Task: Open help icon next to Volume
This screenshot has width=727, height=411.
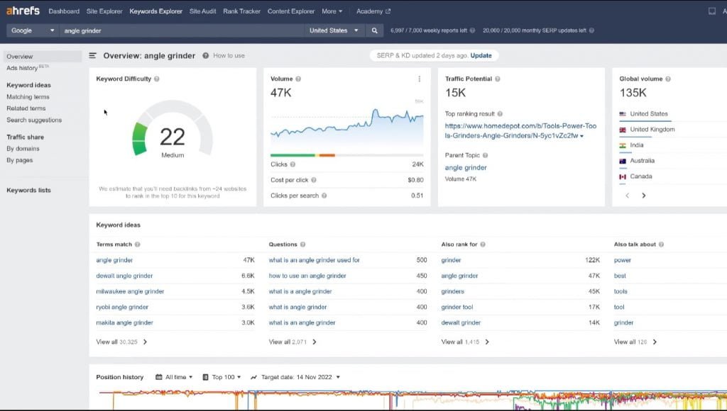Action: click(x=298, y=79)
